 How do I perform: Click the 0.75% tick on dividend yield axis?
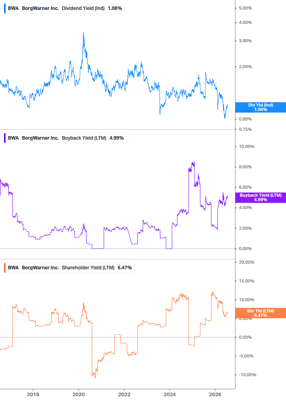click(x=245, y=129)
